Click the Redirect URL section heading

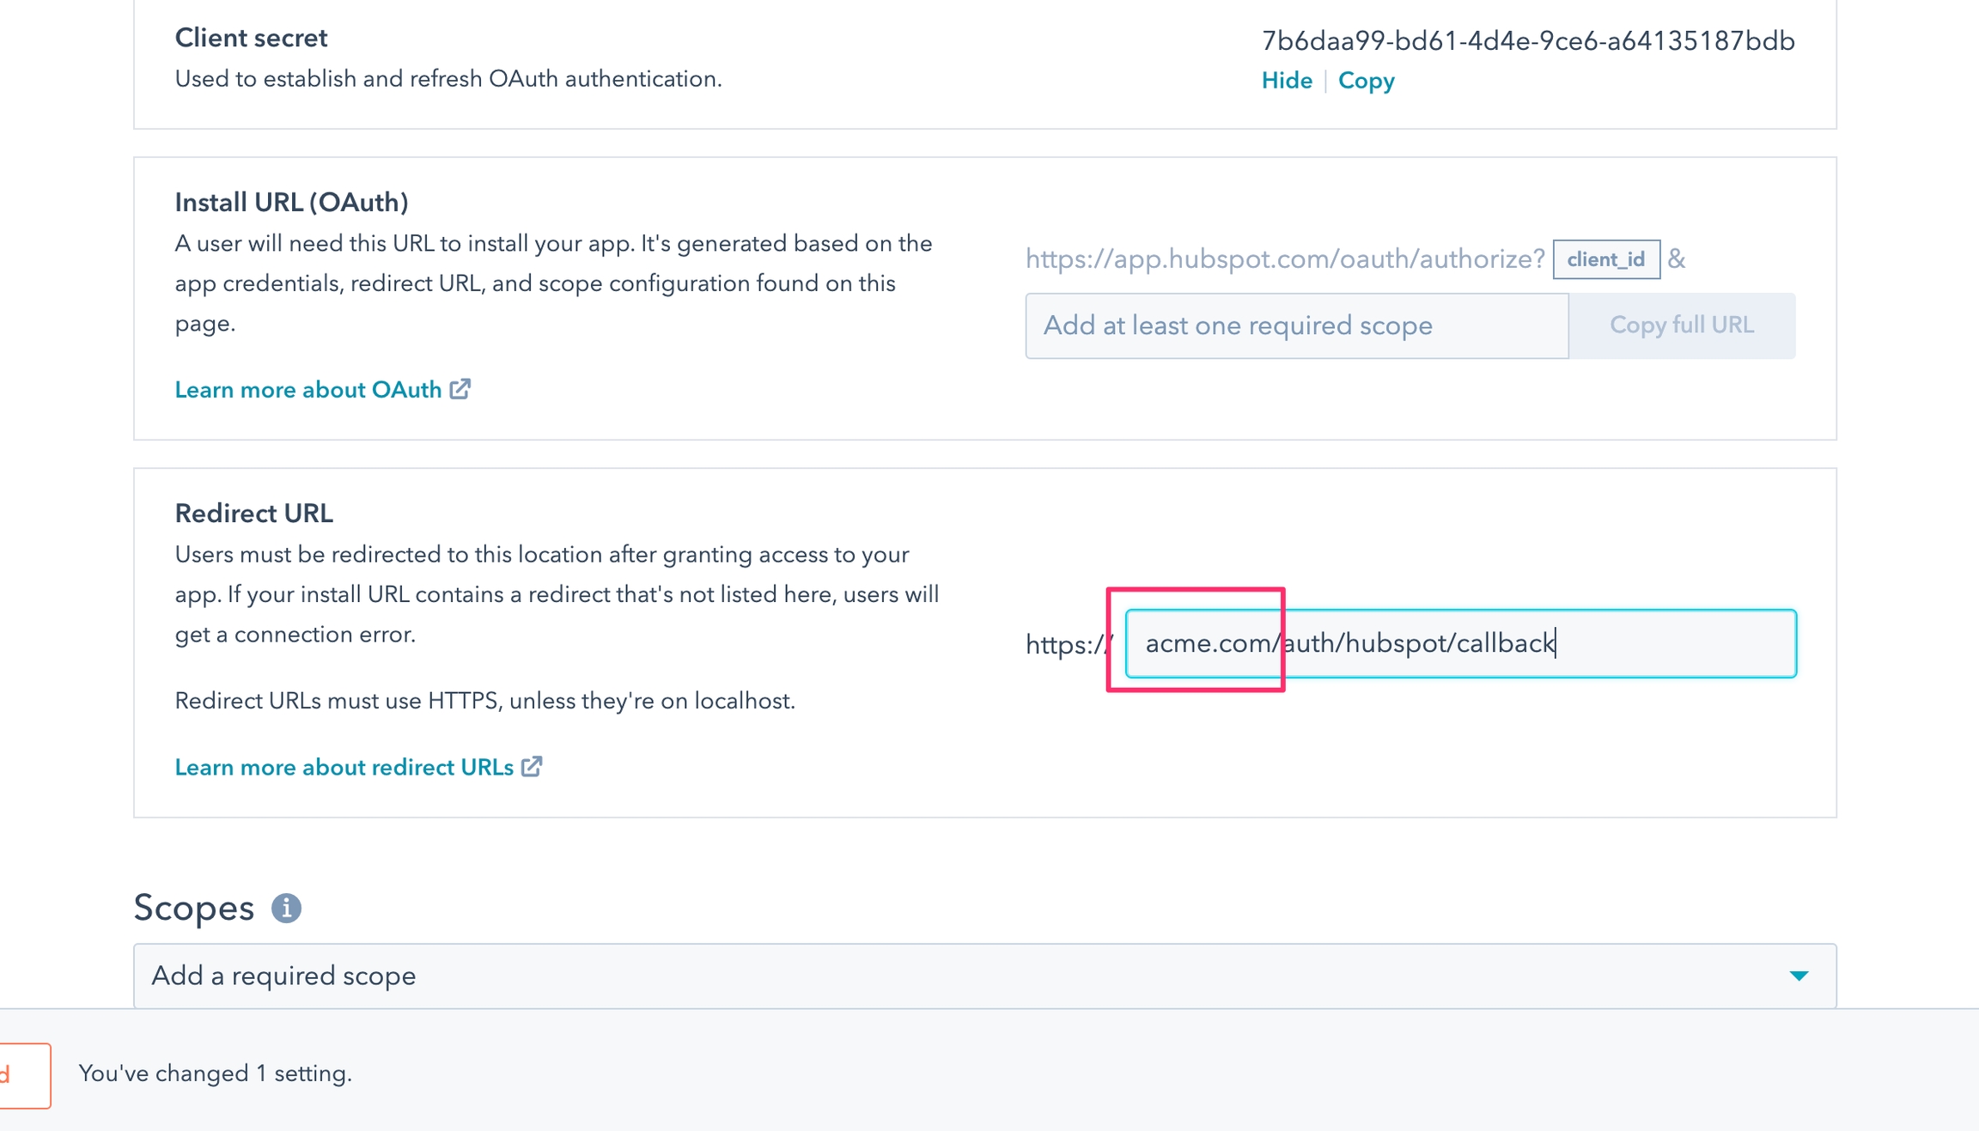pyautogui.click(x=253, y=513)
